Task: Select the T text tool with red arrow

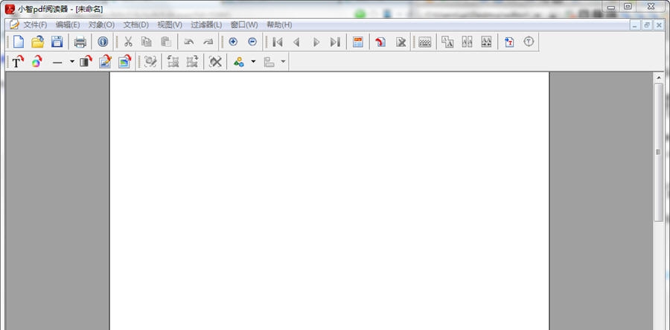Action: click(18, 62)
